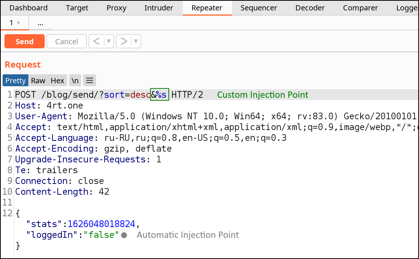Screen dimensions: 419x259
Task: Click the gray automatic injection point dot
Action: pos(124,235)
